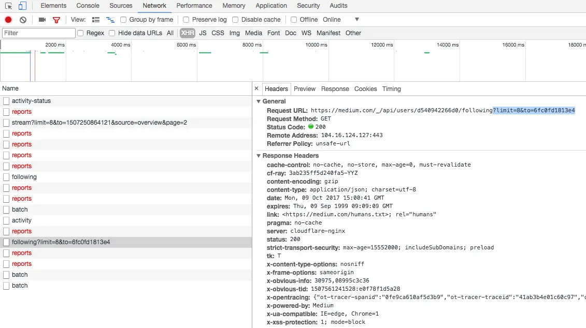586x328 pixels.
Task: Switch to large request rows view icon
Action: 96,20
